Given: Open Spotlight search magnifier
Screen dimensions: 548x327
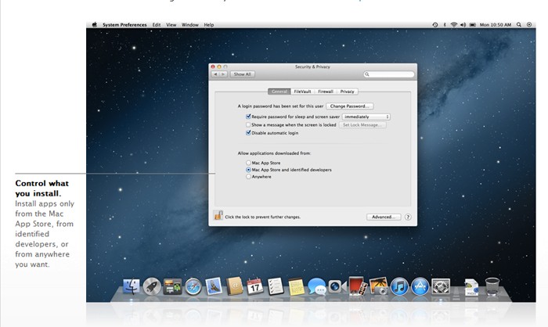Looking at the screenshot, I should tap(519, 25).
